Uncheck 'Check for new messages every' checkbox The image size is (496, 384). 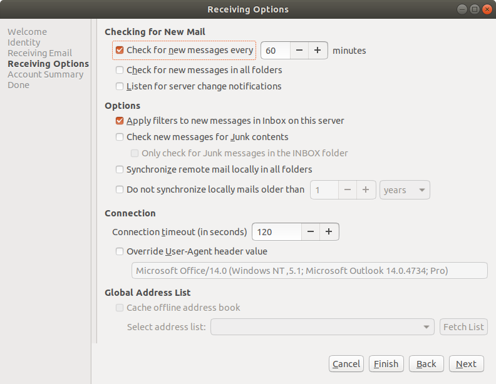120,50
